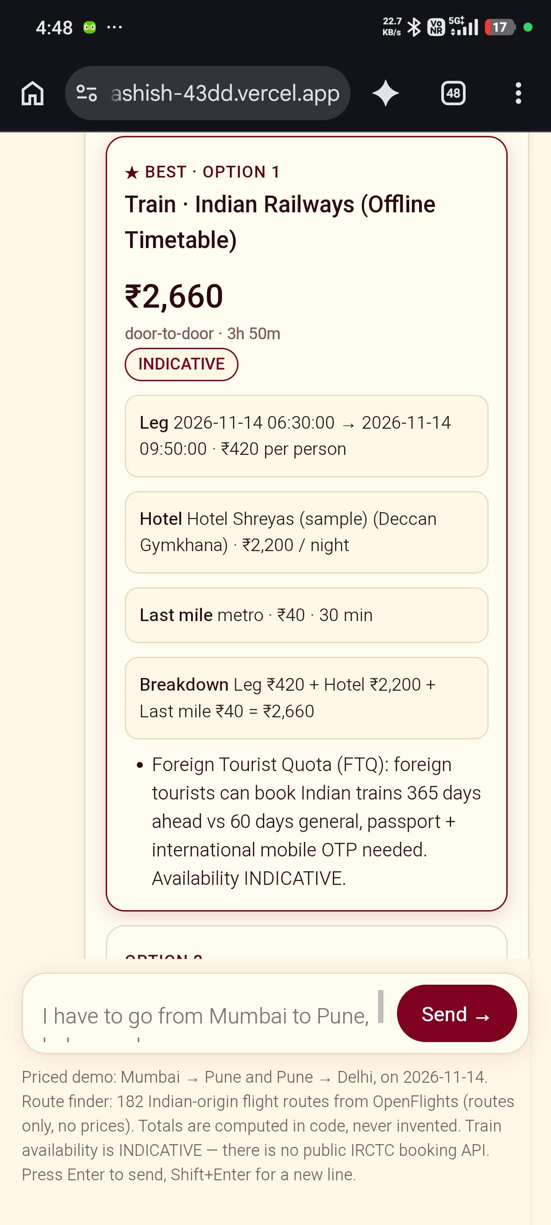Tap the INDICATIVE badge
Viewport: 551px width, 1225px height.
tap(181, 364)
